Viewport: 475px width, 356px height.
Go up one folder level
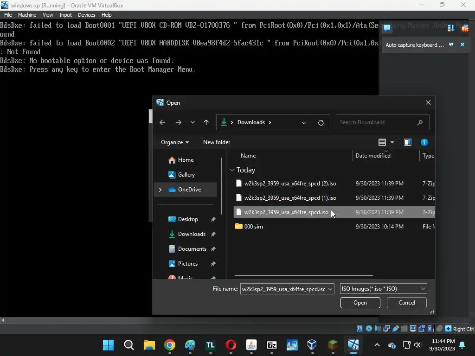tap(206, 122)
